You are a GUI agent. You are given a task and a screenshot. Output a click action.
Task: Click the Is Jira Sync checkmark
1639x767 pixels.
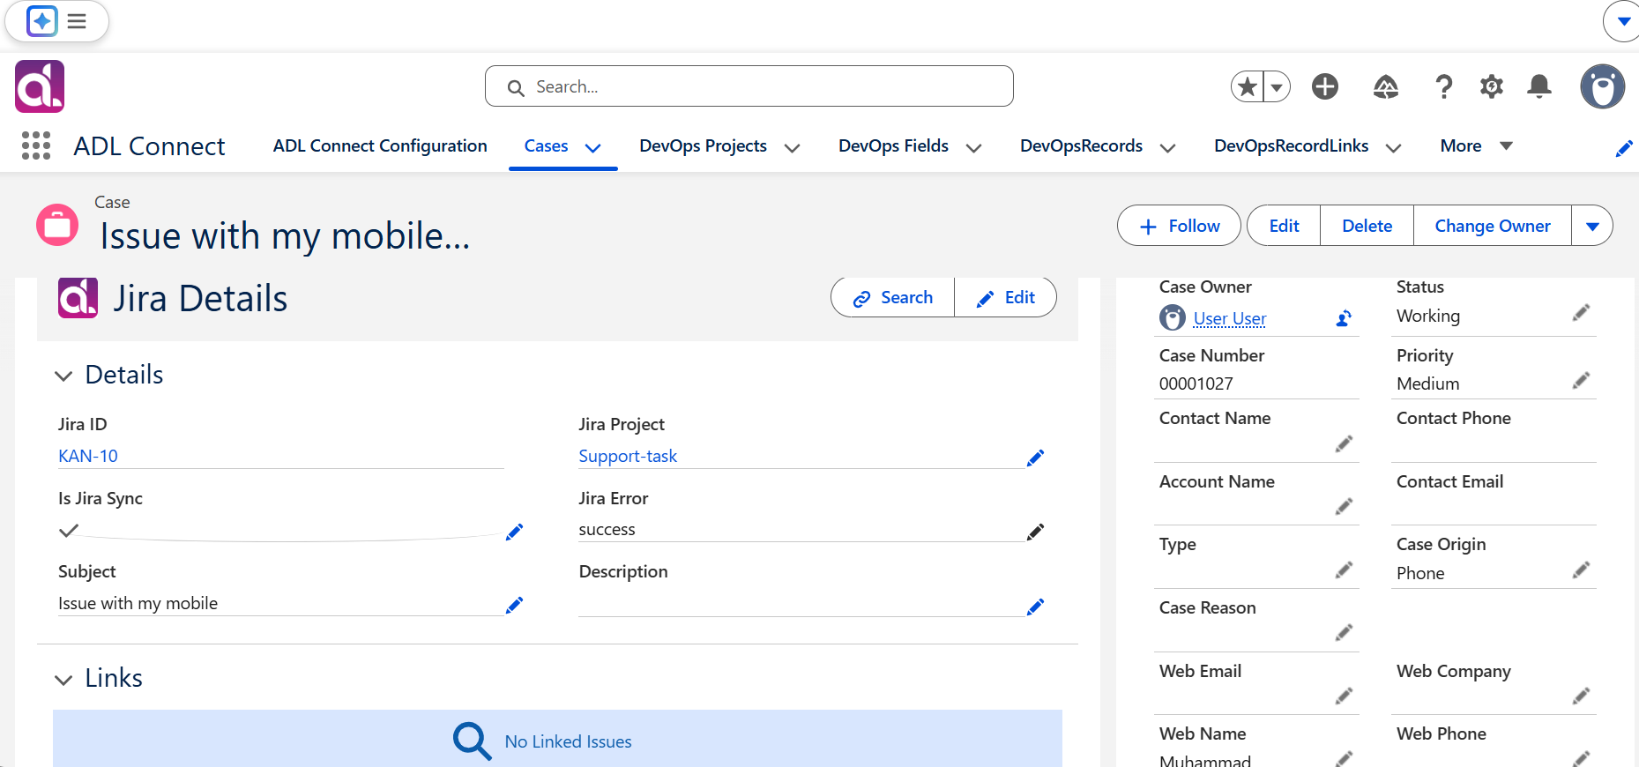[69, 530]
